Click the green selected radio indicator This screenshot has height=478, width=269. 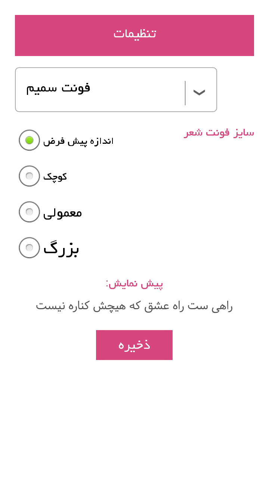click(x=29, y=140)
